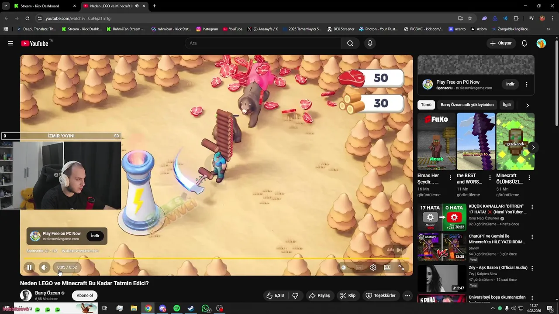The height and width of the screenshot is (314, 559).
Task: Open sidebar ad options three dots
Action: pos(526,84)
